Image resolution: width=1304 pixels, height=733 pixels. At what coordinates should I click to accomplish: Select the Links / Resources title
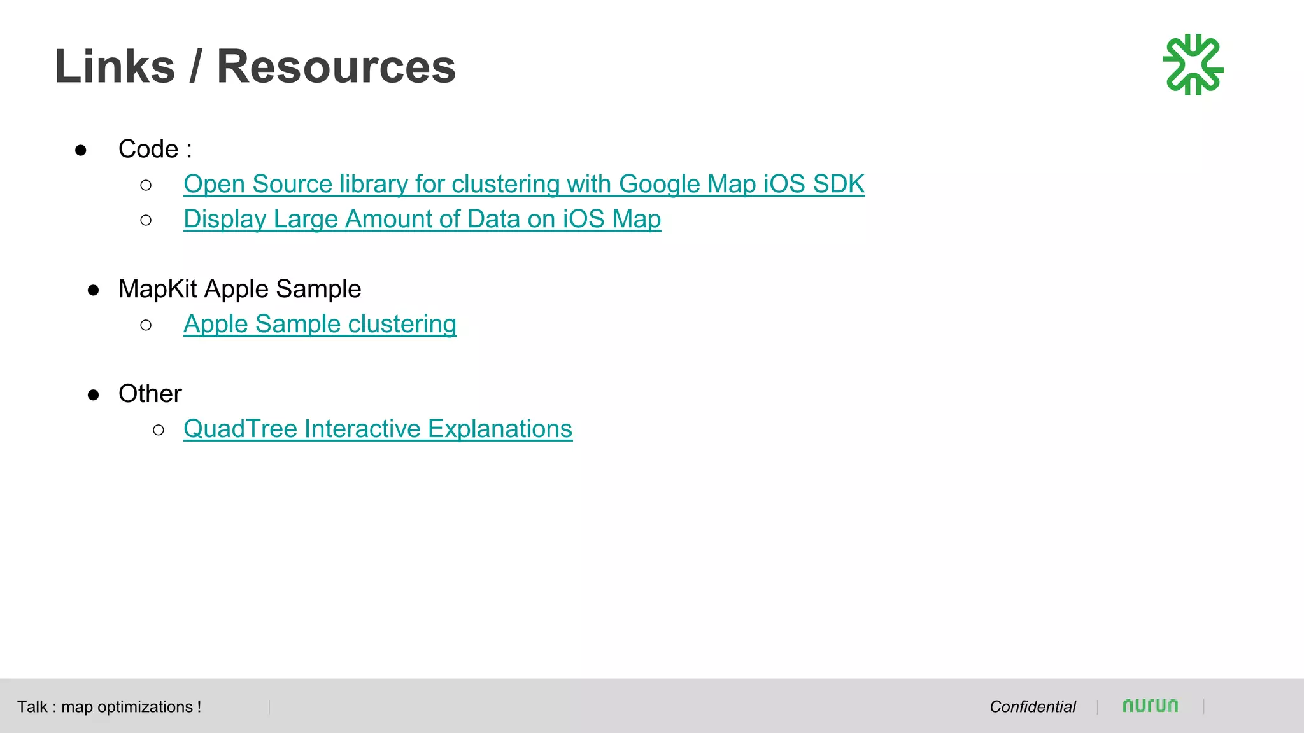click(255, 66)
